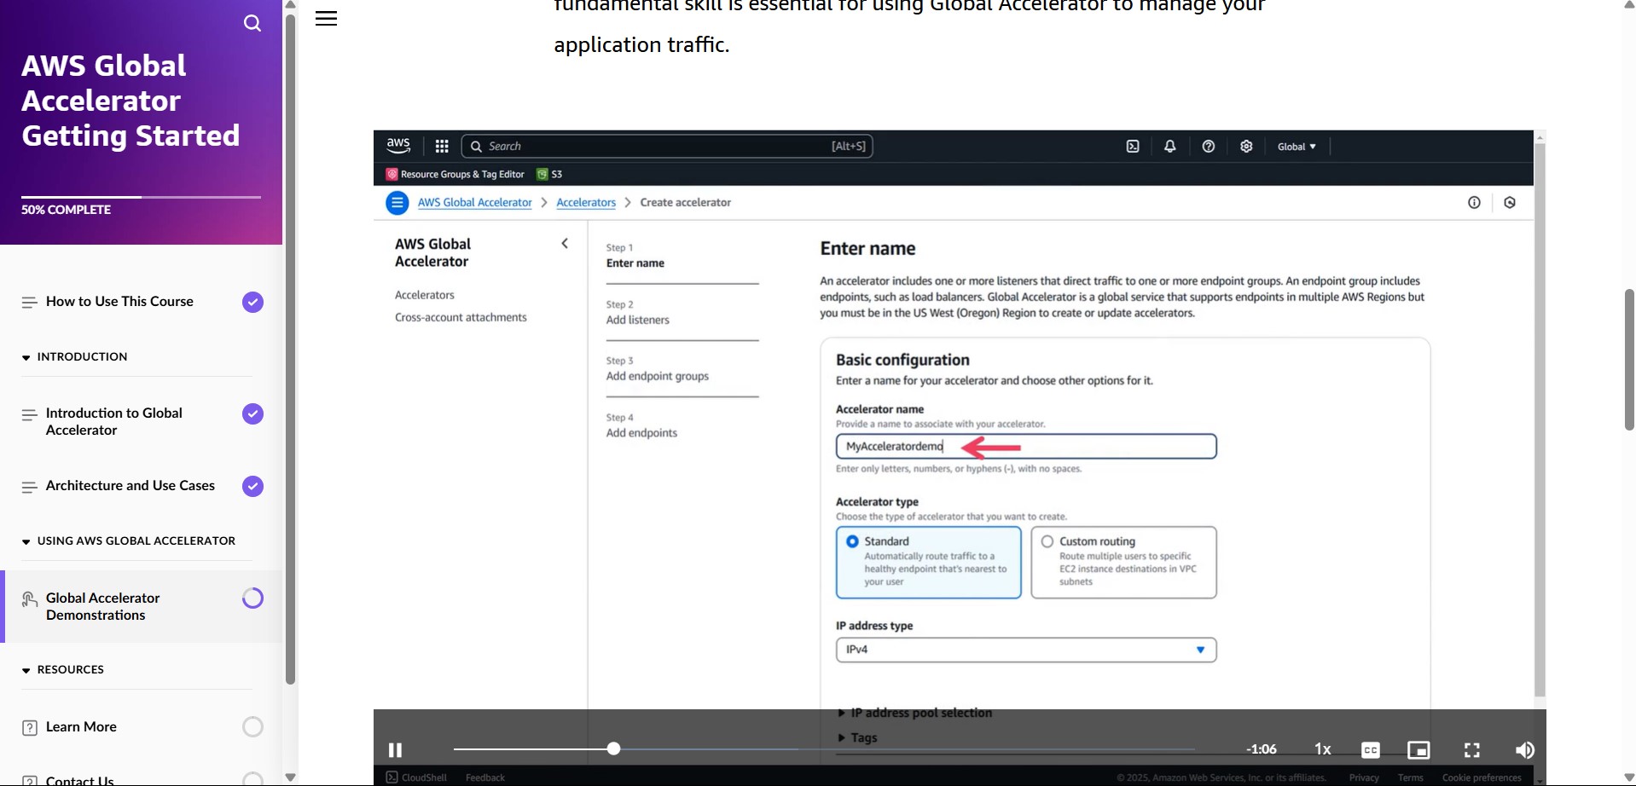Open the AWS services grid icon
1636x786 pixels.
[442, 147]
